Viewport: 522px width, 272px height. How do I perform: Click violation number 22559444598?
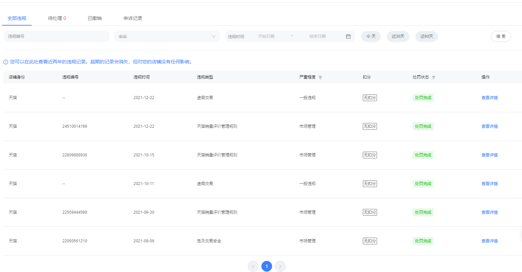[75, 212]
